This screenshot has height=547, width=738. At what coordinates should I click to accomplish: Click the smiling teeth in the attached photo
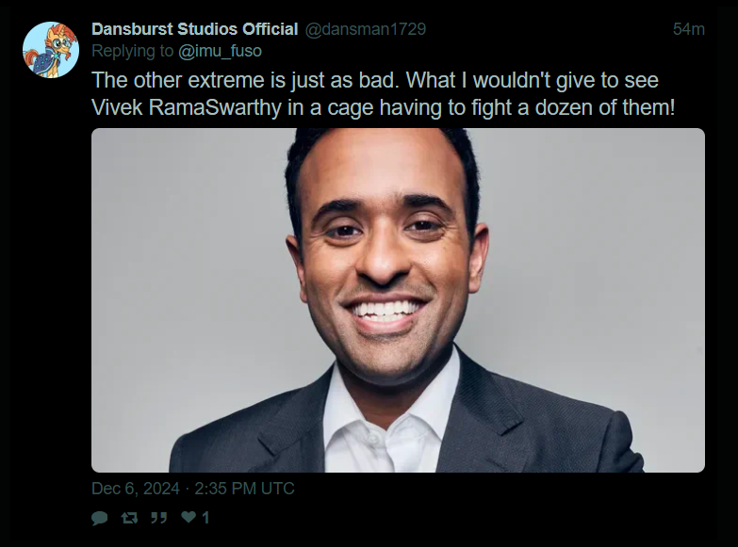point(384,311)
